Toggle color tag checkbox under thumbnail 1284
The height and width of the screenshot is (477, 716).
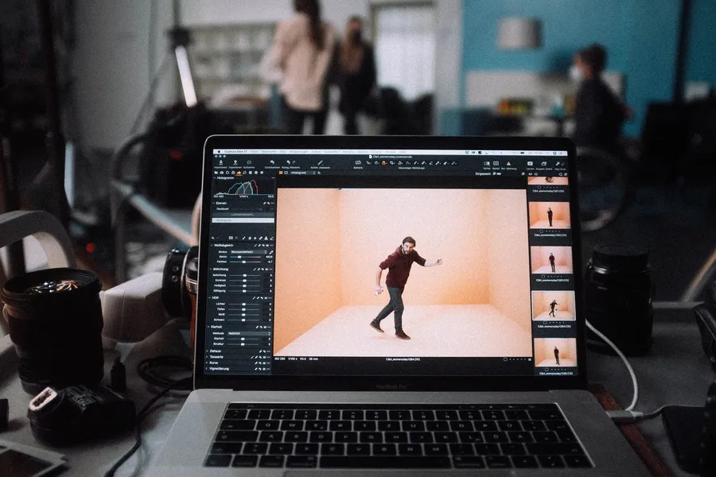(x=545, y=322)
